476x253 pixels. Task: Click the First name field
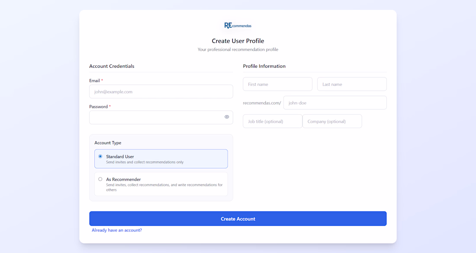pyautogui.click(x=277, y=84)
